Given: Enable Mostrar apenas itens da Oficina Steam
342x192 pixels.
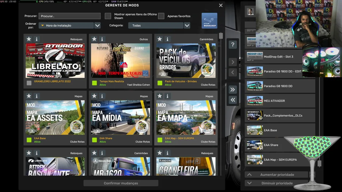Looking at the screenshot, I should (x=108, y=16).
